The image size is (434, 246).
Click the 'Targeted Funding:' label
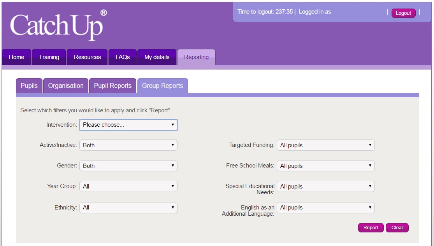[x=251, y=145]
